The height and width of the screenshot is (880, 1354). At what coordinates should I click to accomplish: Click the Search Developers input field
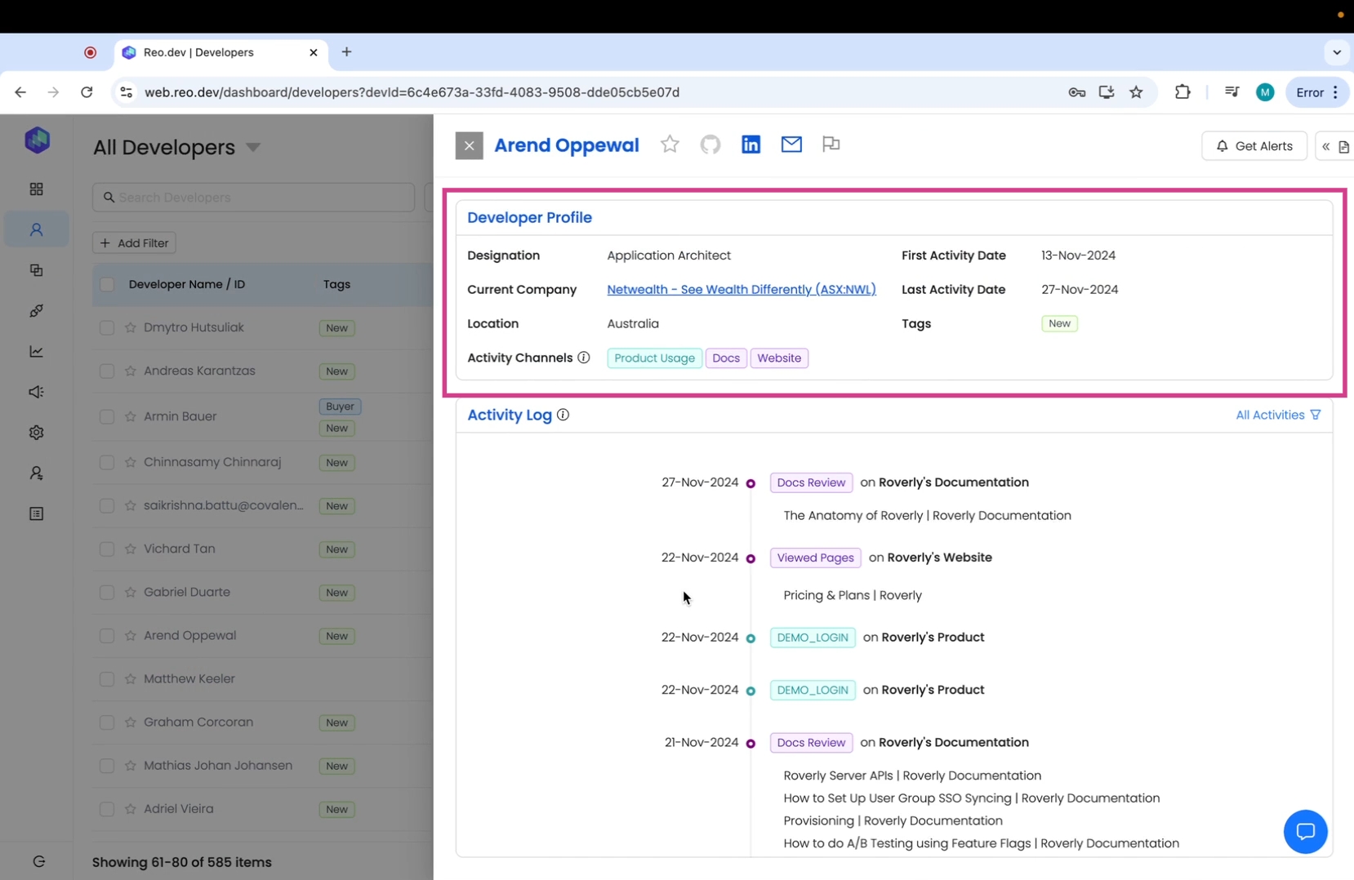tap(253, 198)
